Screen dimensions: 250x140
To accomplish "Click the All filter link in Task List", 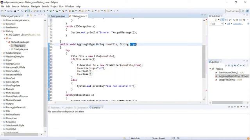I will click(x=229, y=24).
